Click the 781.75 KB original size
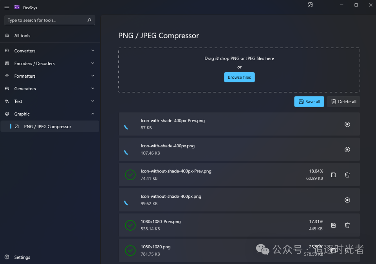The width and height of the screenshot is (376, 264). tap(150, 254)
